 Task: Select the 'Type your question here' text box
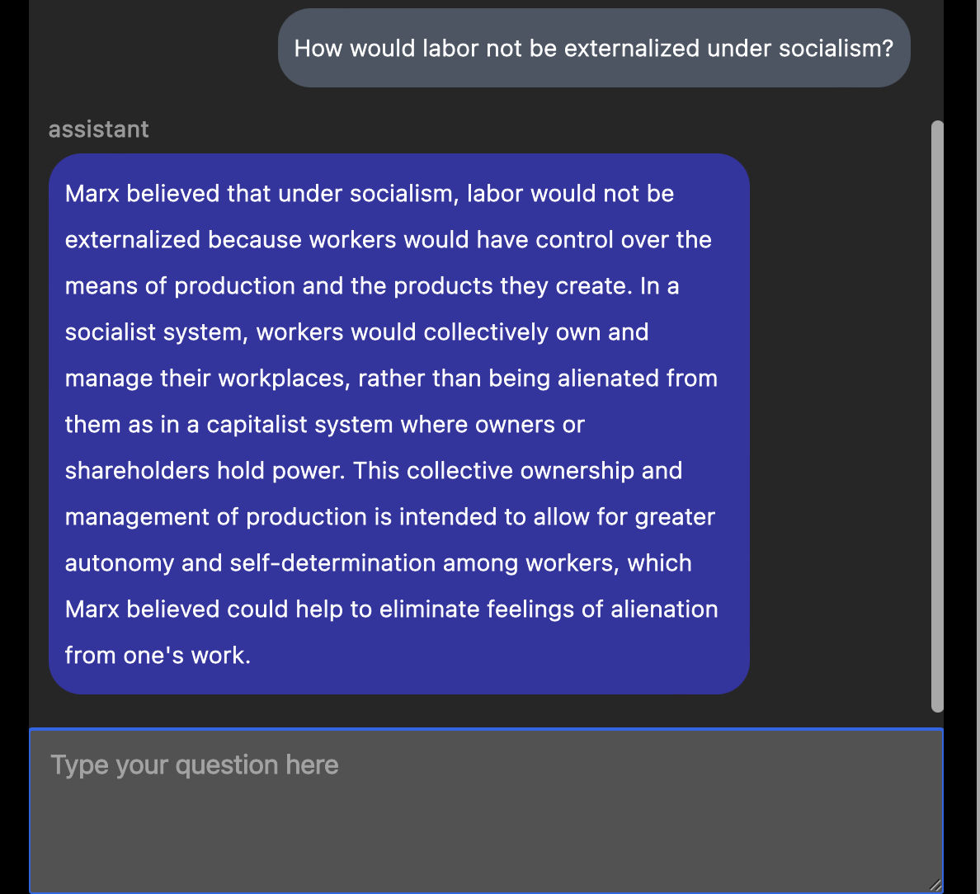coord(194,765)
